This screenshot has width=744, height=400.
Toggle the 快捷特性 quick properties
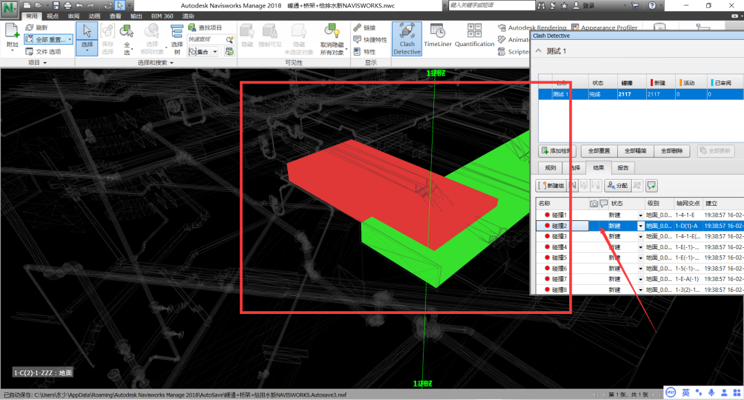click(370, 40)
